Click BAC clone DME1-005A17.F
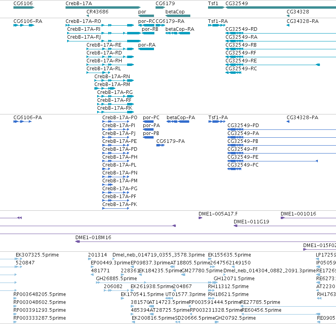The height and width of the screenshot is (324, 336). coord(200,218)
